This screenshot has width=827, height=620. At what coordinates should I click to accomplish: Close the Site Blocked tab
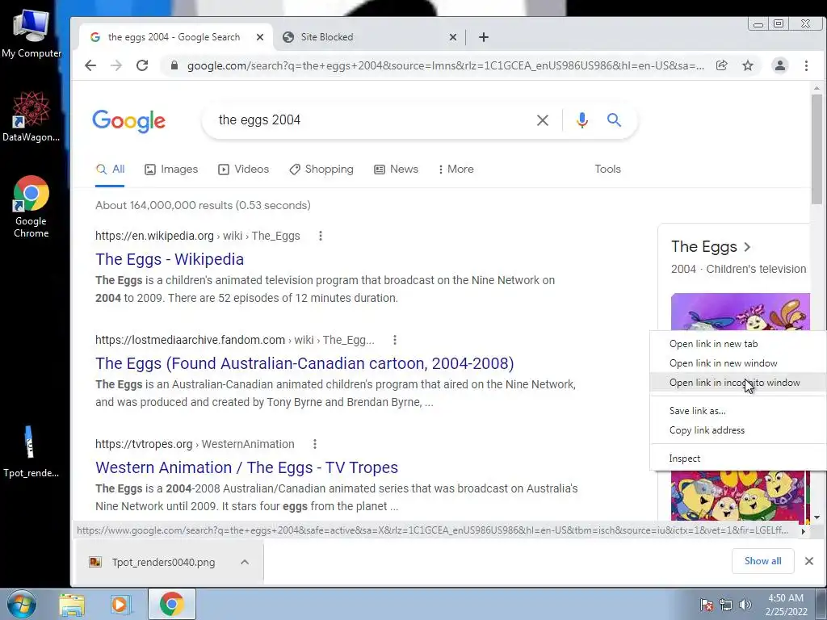pyautogui.click(x=452, y=37)
